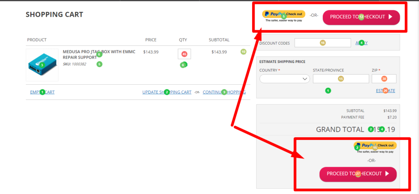
Task: Open the Medusa Pro JTAG Box product thumbnail
Action: pyautogui.click(x=42, y=65)
